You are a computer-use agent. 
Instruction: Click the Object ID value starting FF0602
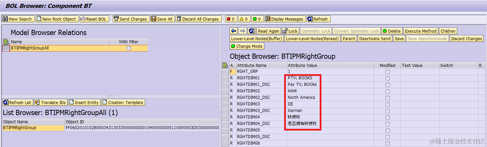click(x=142, y=128)
